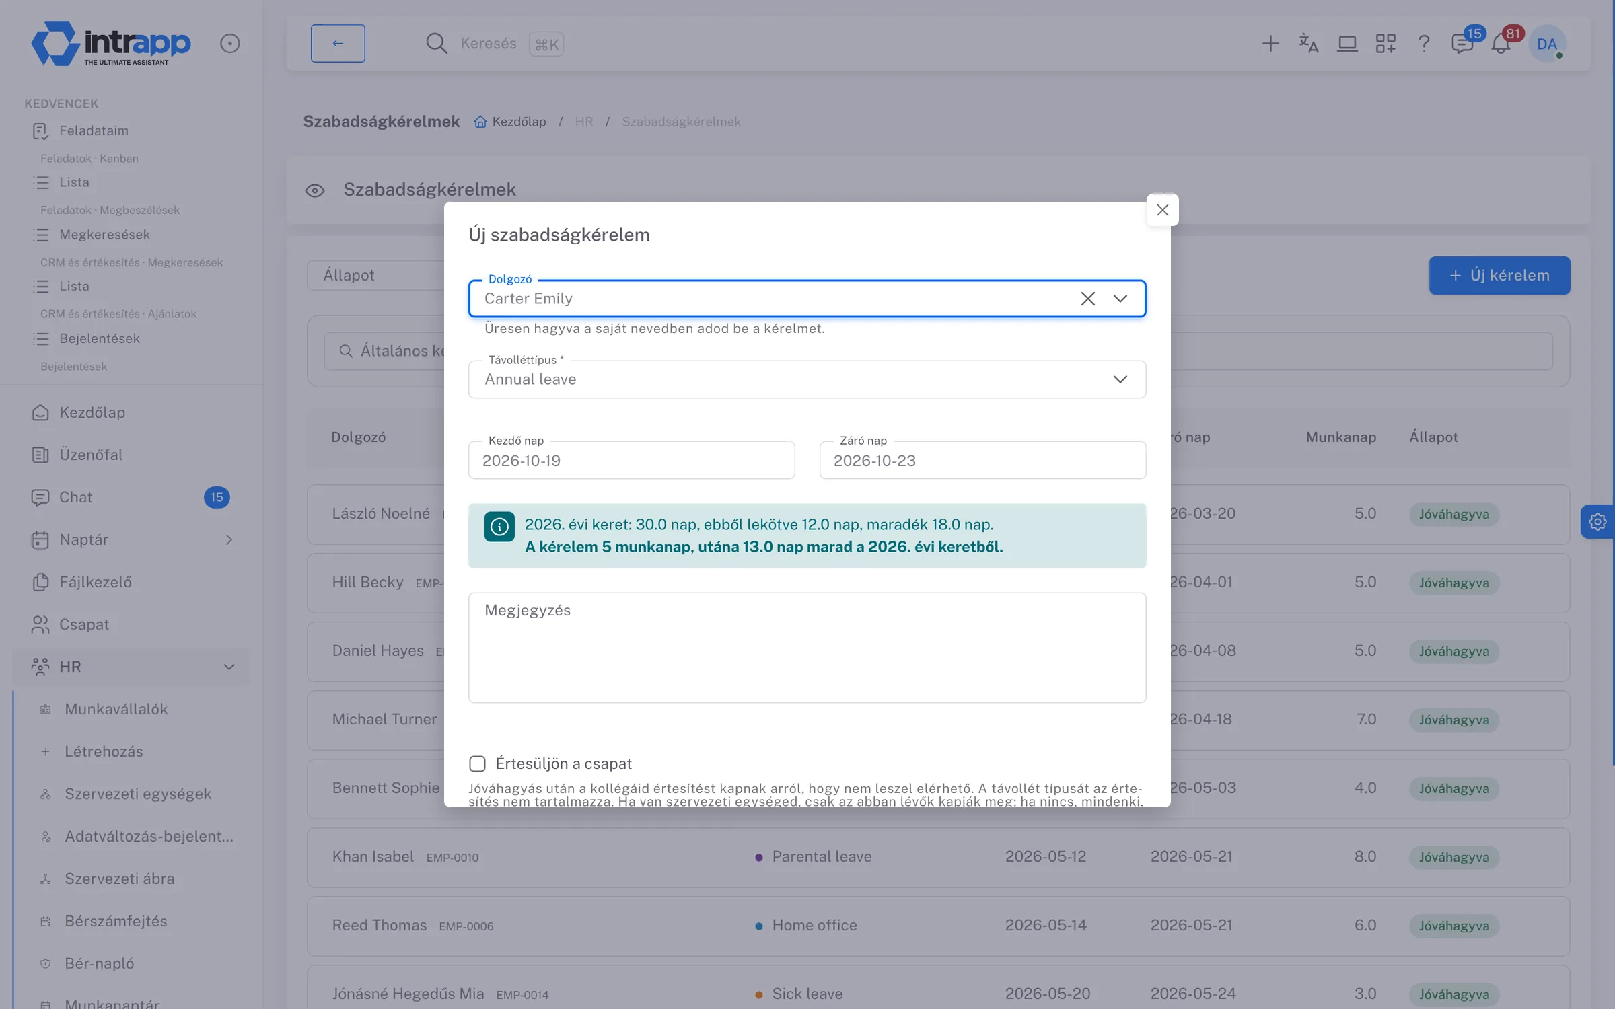Screen dimensions: 1615x1009
Task: Open Szervezeti ábra under HR
Action: click(119, 879)
